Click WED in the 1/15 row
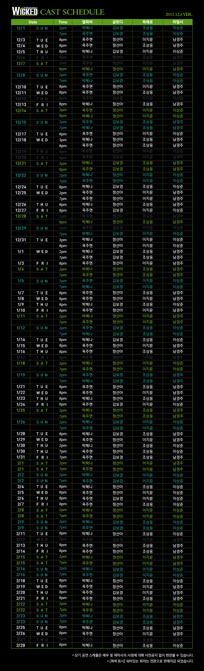The image size is (204, 671). click(x=42, y=346)
